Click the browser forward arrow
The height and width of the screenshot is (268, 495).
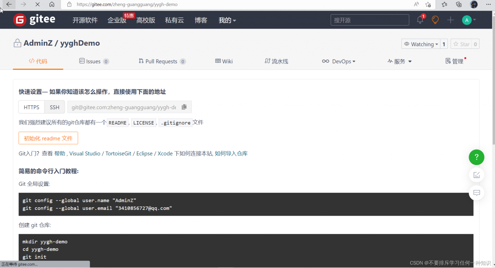[23, 4]
